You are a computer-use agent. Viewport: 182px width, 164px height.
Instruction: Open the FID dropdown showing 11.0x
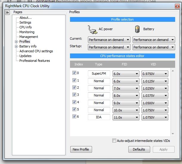coord(126,117)
